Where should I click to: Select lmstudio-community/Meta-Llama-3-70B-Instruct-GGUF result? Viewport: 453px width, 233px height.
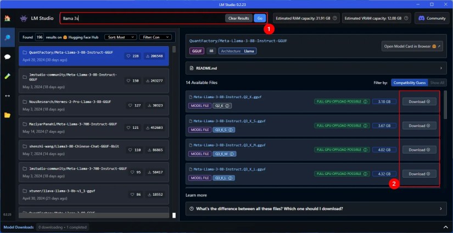pos(93,172)
